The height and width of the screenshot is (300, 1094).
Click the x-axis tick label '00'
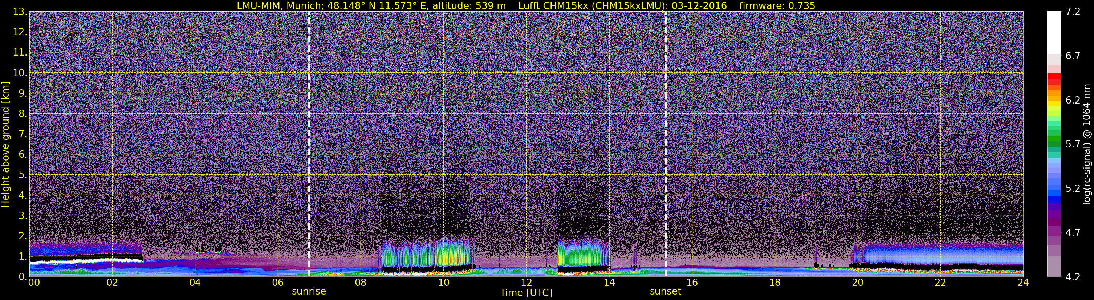(34, 283)
